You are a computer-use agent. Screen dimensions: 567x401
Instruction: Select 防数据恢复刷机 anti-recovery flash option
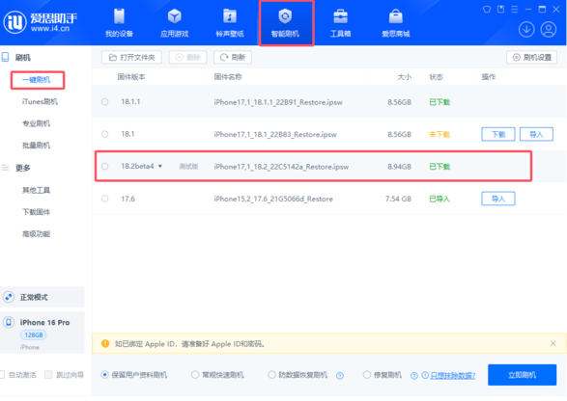click(x=298, y=375)
